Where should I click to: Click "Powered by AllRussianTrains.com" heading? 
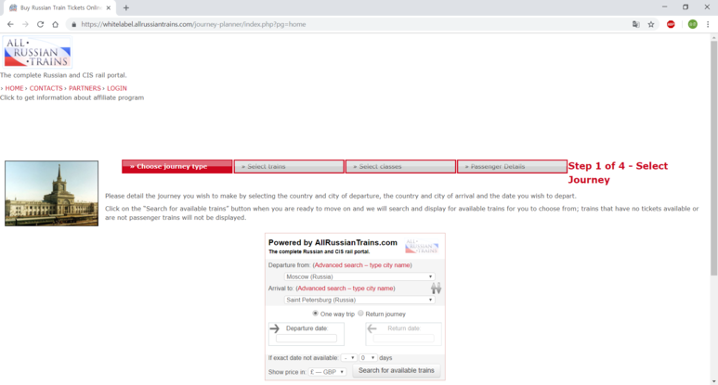point(333,243)
